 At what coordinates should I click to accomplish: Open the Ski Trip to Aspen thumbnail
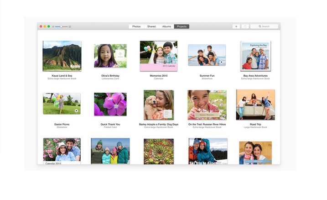pos(208,151)
